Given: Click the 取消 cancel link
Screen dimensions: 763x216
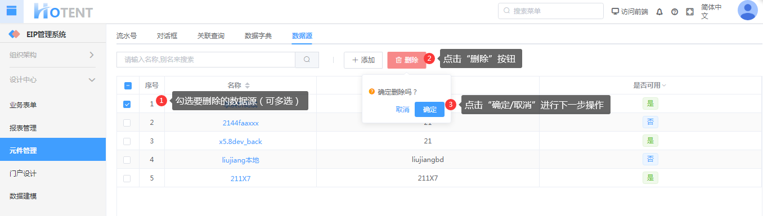Looking at the screenshot, I should tap(402, 110).
